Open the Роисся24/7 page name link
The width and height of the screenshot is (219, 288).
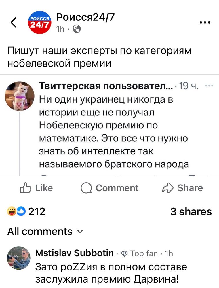tap(85, 17)
